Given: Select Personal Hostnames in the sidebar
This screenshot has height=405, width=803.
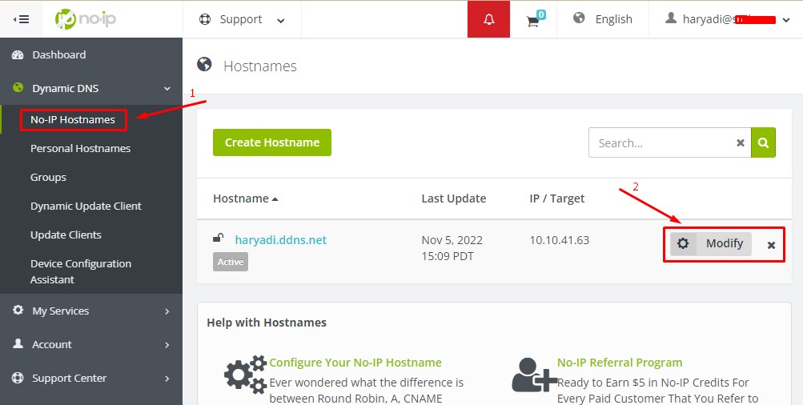Looking at the screenshot, I should tap(80, 148).
